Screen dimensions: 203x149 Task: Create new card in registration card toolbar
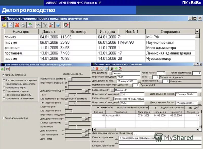click(x=93, y=68)
